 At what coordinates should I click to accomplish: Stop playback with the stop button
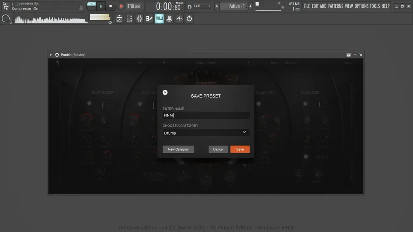click(x=111, y=6)
